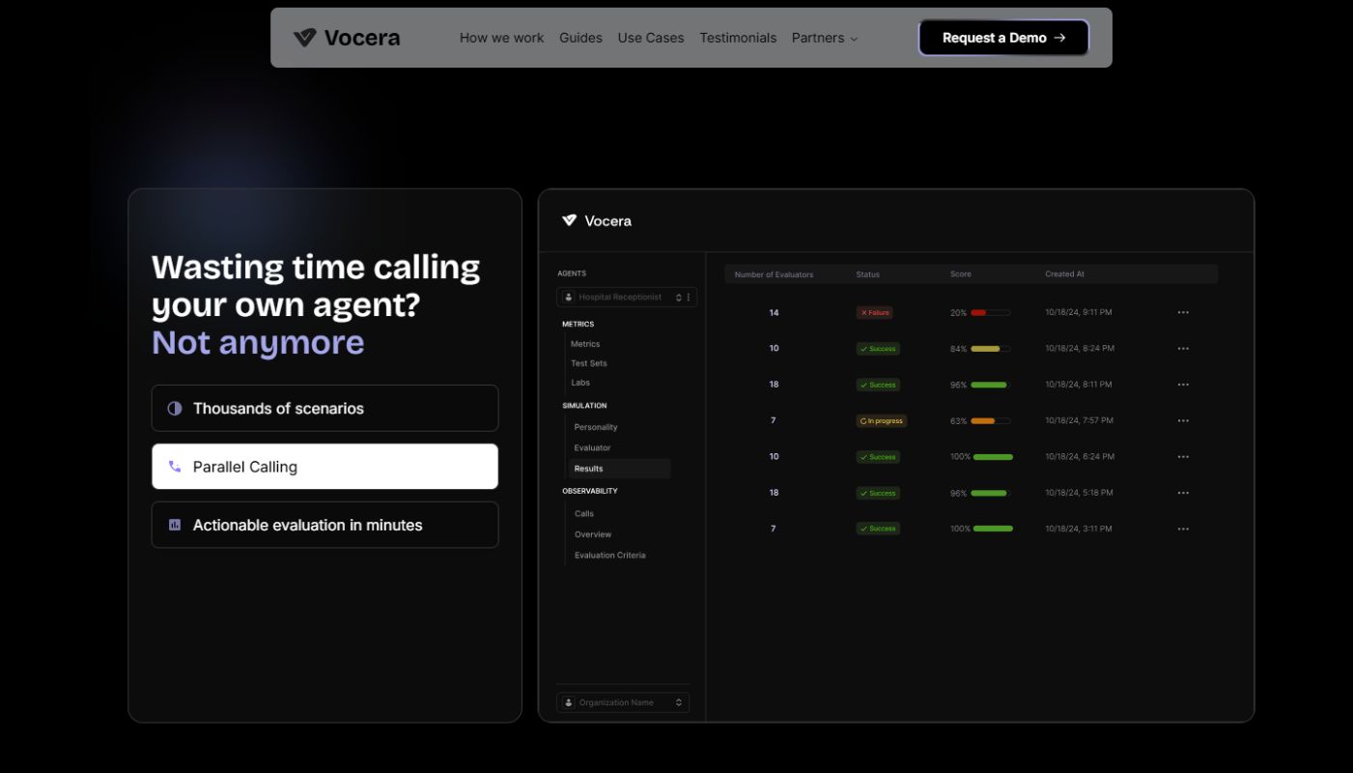This screenshot has height=773, width=1353.
Task: Click the In progress status badge
Action: coord(882,421)
